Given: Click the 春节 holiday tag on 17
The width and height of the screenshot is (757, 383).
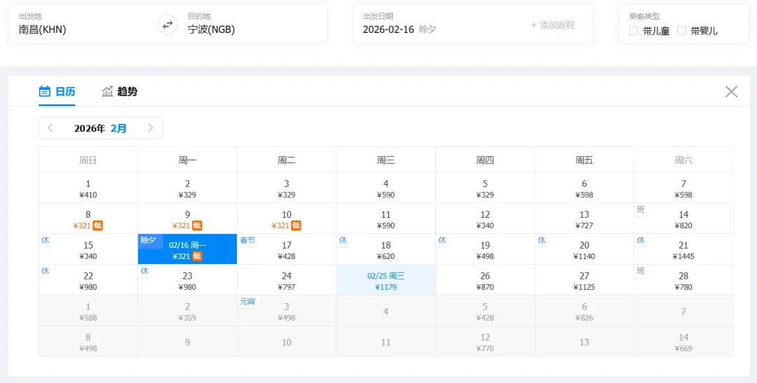Looking at the screenshot, I should pos(247,240).
